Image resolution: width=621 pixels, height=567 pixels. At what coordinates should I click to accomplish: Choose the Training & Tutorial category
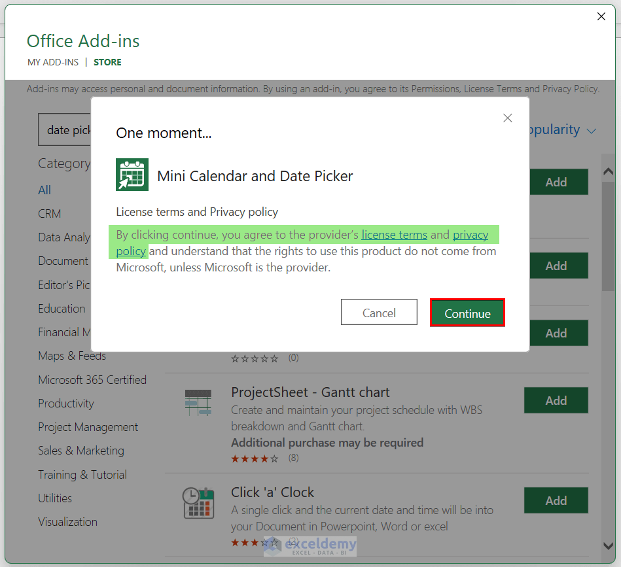click(82, 475)
